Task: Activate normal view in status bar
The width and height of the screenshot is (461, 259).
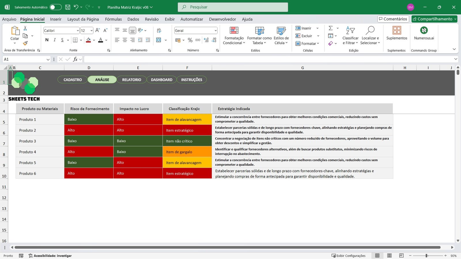Action: [377, 256]
